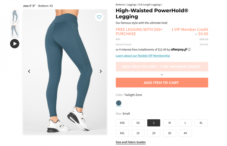The image size is (227, 146).
Task: Select size XL
Action: tap(201, 123)
